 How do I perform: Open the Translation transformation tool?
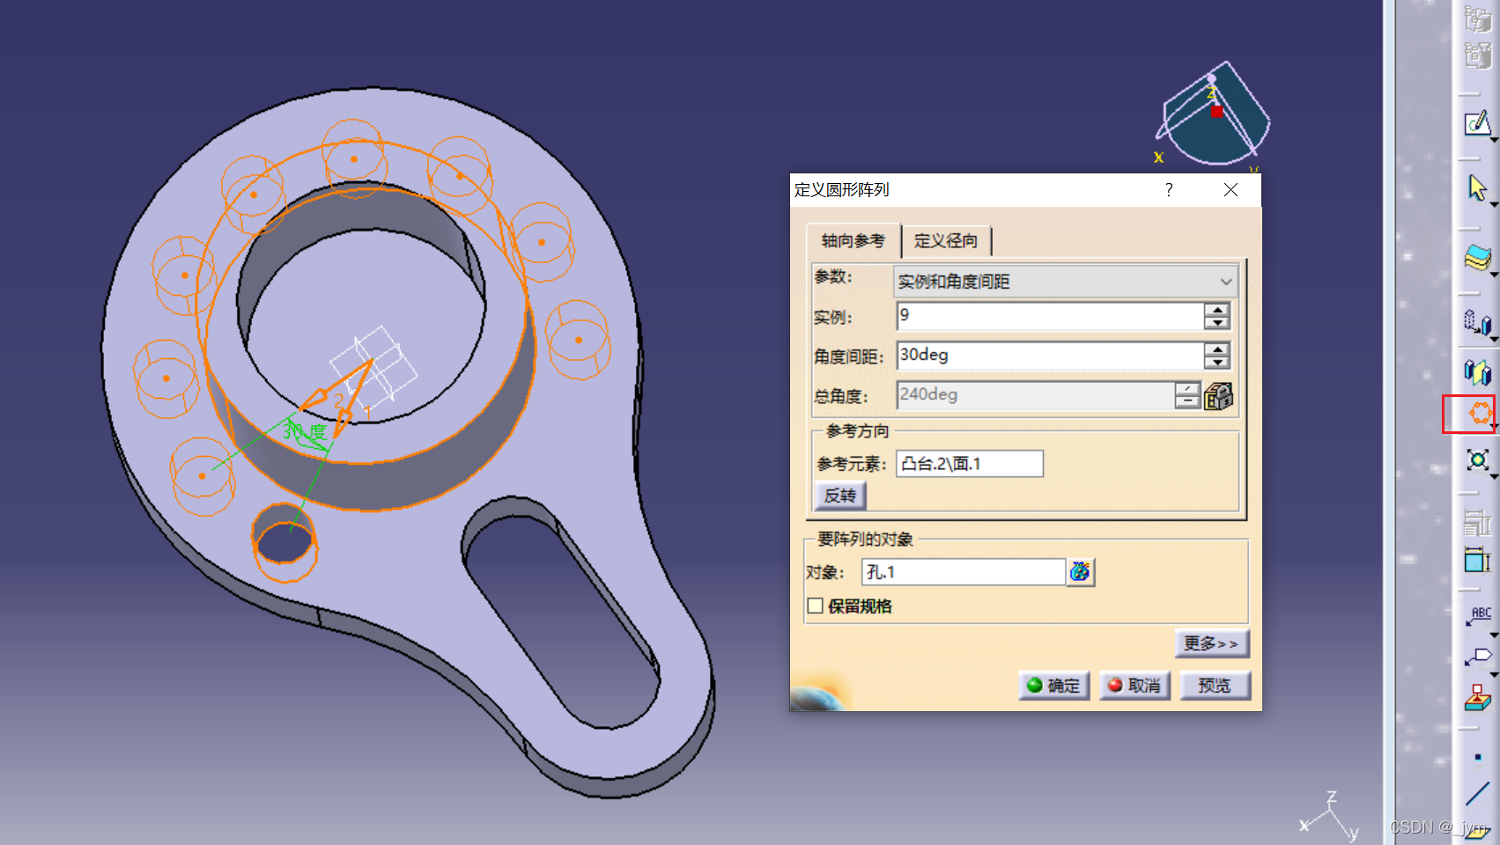coord(1478,322)
